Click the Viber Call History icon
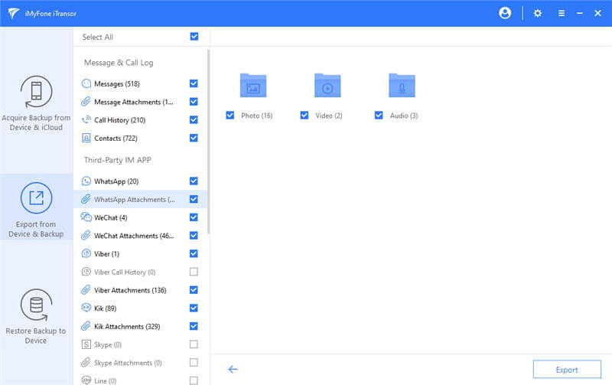The image size is (612, 385). click(x=86, y=272)
